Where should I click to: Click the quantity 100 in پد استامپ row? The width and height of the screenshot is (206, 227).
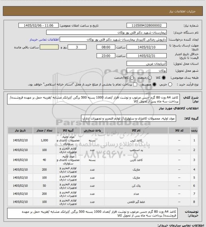click(x=44, y=150)
